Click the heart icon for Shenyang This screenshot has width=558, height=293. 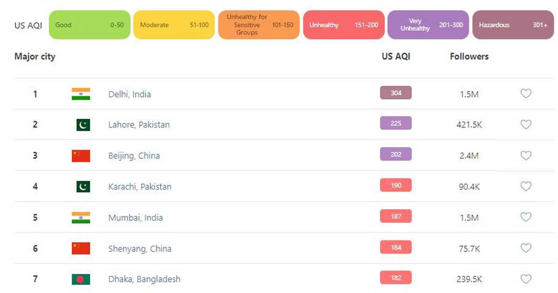coord(525,248)
